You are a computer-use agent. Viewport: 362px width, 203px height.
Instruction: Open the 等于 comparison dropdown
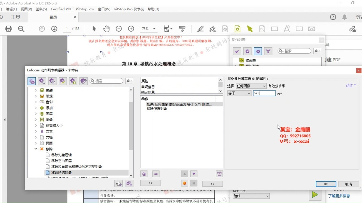coord(239,93)
